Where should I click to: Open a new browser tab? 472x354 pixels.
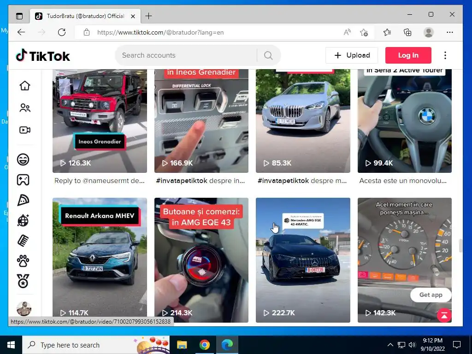tap(148, 16)
